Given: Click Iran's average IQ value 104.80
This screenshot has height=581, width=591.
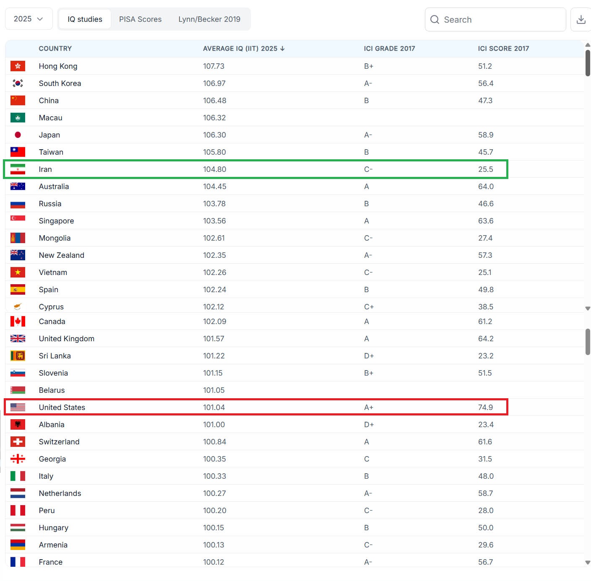Looking at the screenshot, I should [215, 169].
